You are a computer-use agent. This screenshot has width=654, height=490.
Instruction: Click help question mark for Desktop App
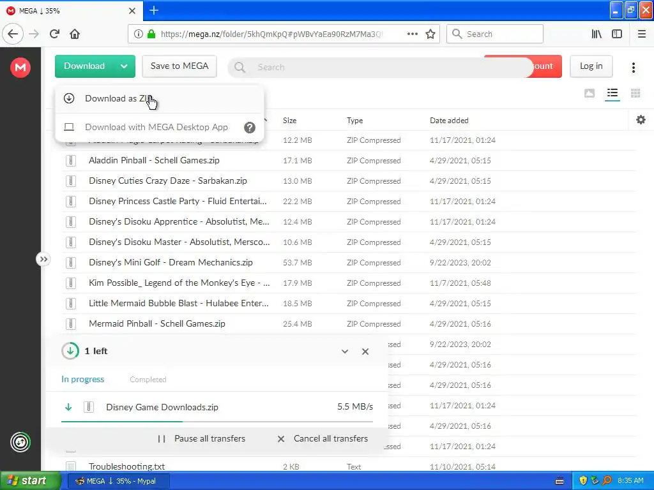coord(250,128)
